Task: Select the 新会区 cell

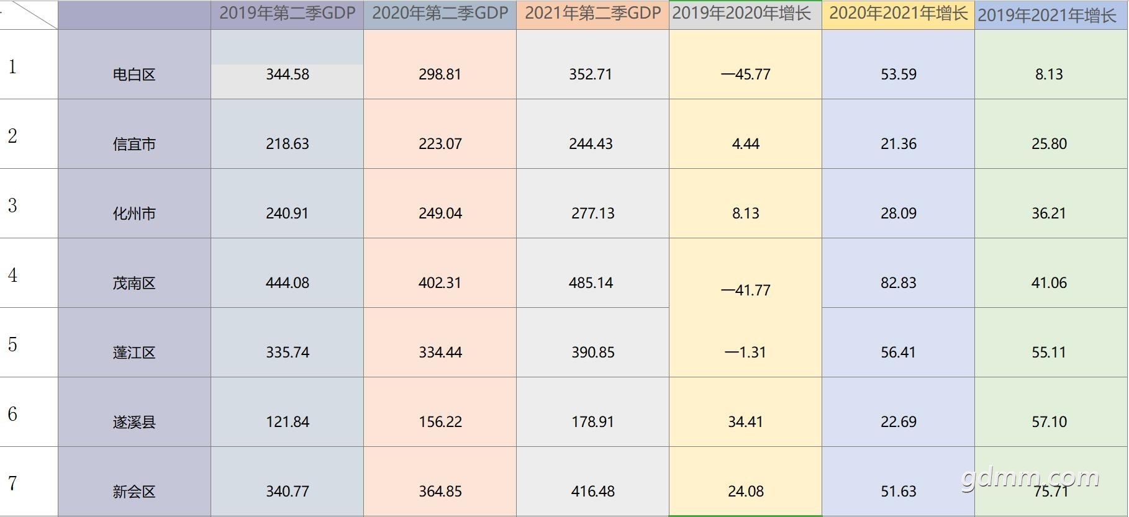Action: [134, 492]
